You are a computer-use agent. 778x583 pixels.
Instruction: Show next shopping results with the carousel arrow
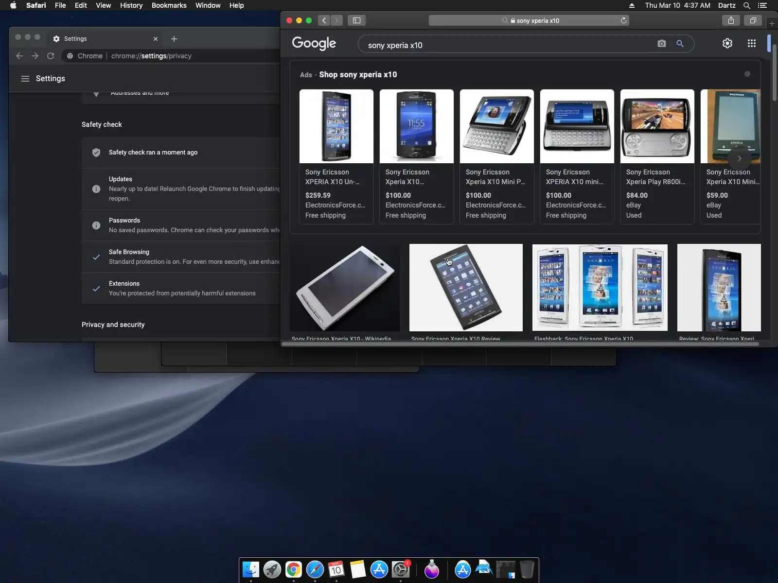[739, 158]
